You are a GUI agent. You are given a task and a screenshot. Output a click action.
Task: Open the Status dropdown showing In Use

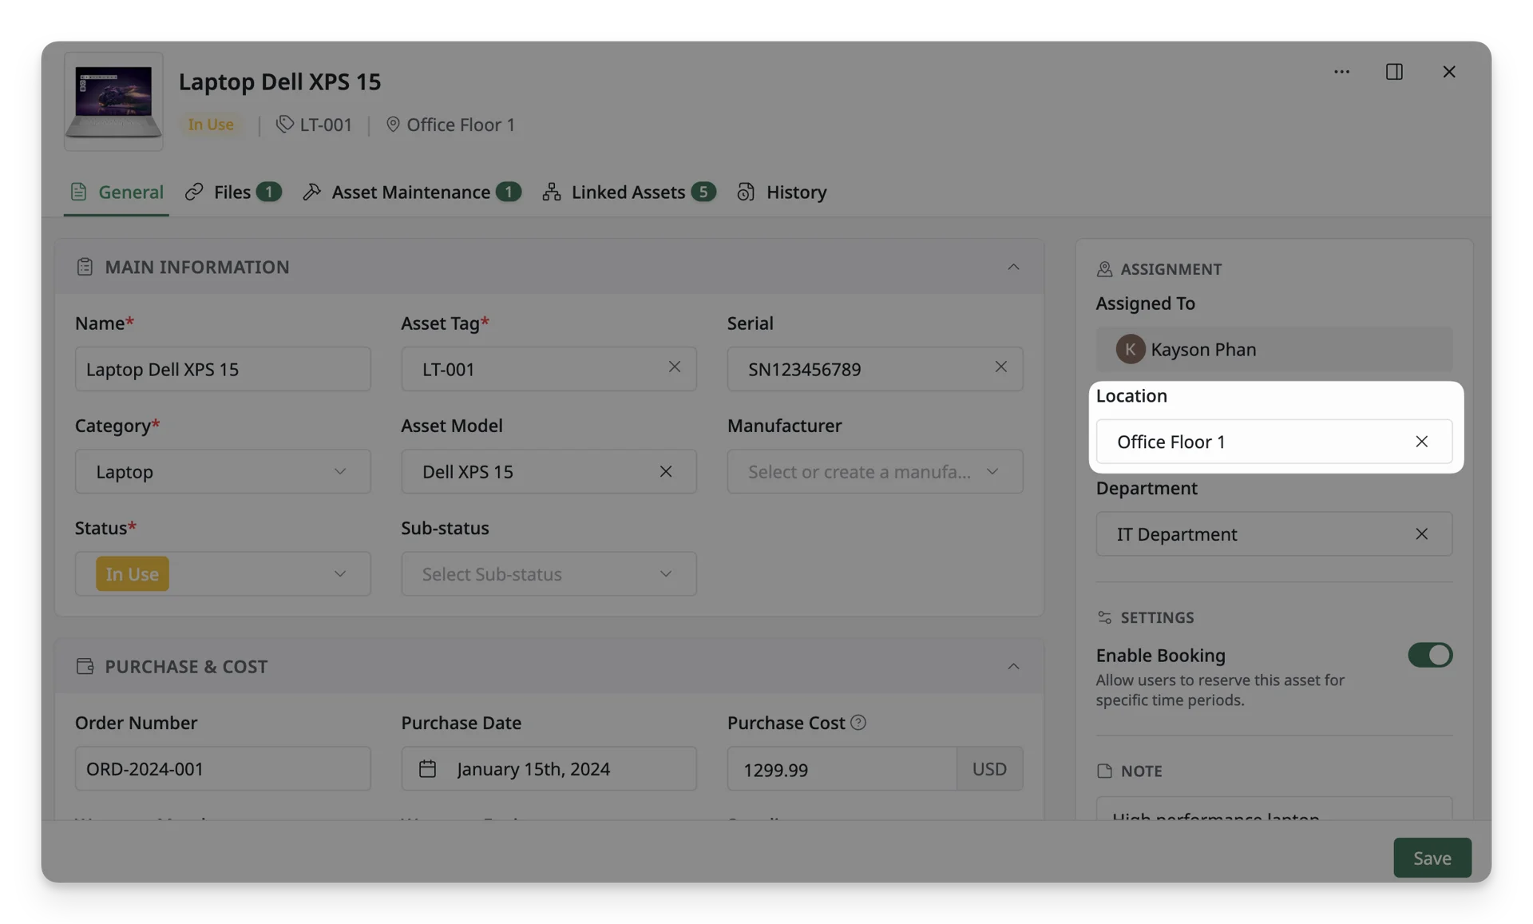click(x=223, y=573)
